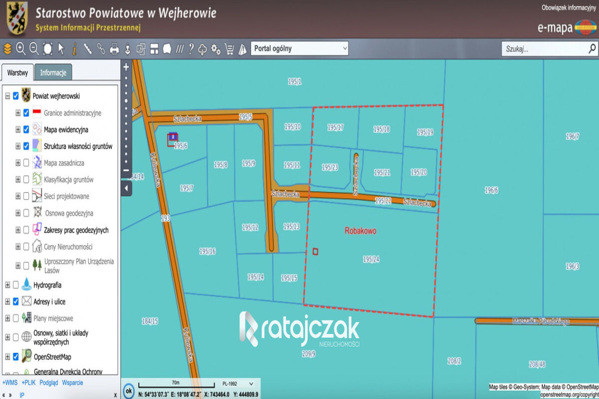The image size is (599, 399).
Task: Click parcel label 195/16 on map
Action: [207, 251]
